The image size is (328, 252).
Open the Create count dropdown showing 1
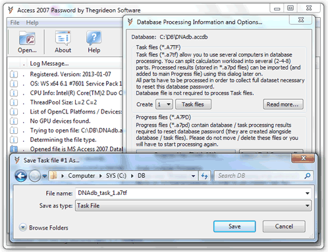(x=164, y=104)
